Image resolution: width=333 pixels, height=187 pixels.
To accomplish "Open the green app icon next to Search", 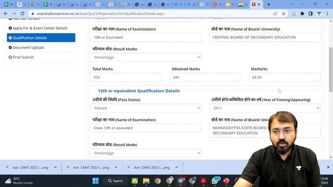I will coord(135,181).
